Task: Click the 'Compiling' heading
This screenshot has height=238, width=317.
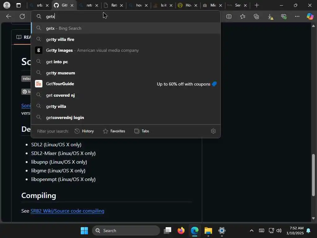Action: (39, 196)
